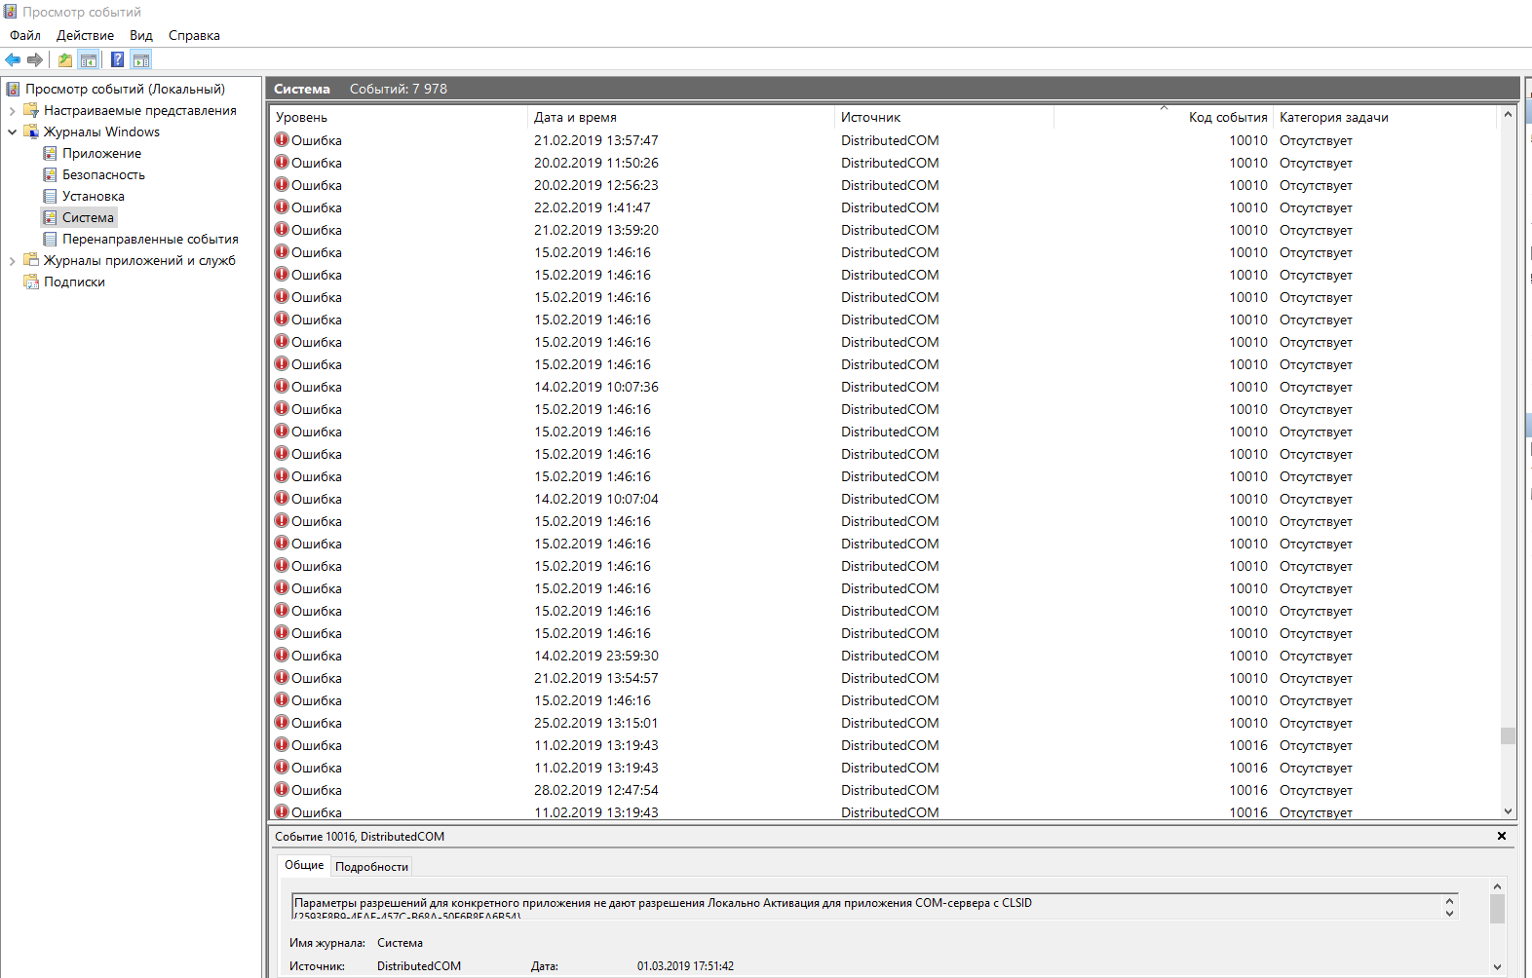
Task: Switch to the Подробности tab
Action: (371, 866)
